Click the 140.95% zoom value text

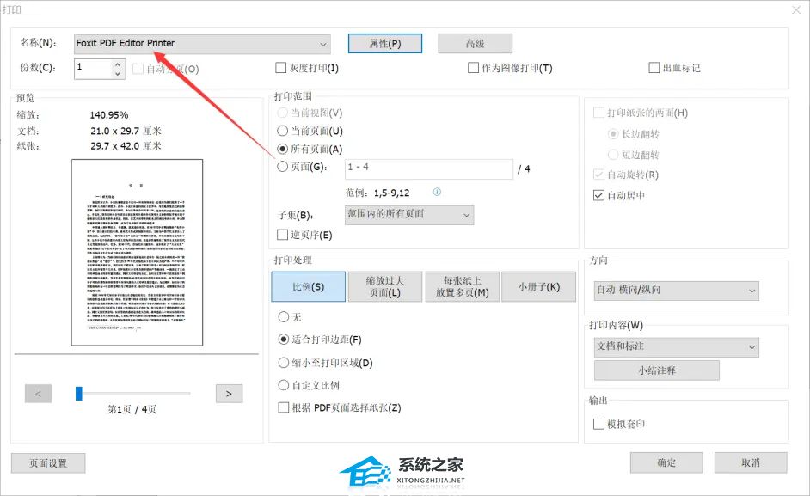(x=109, y=114)
